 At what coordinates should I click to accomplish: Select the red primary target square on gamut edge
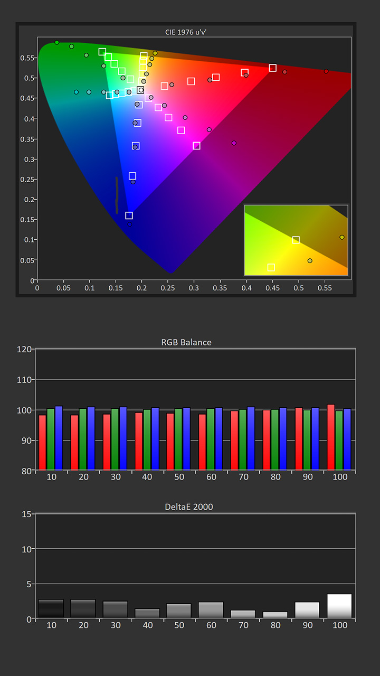273,68
